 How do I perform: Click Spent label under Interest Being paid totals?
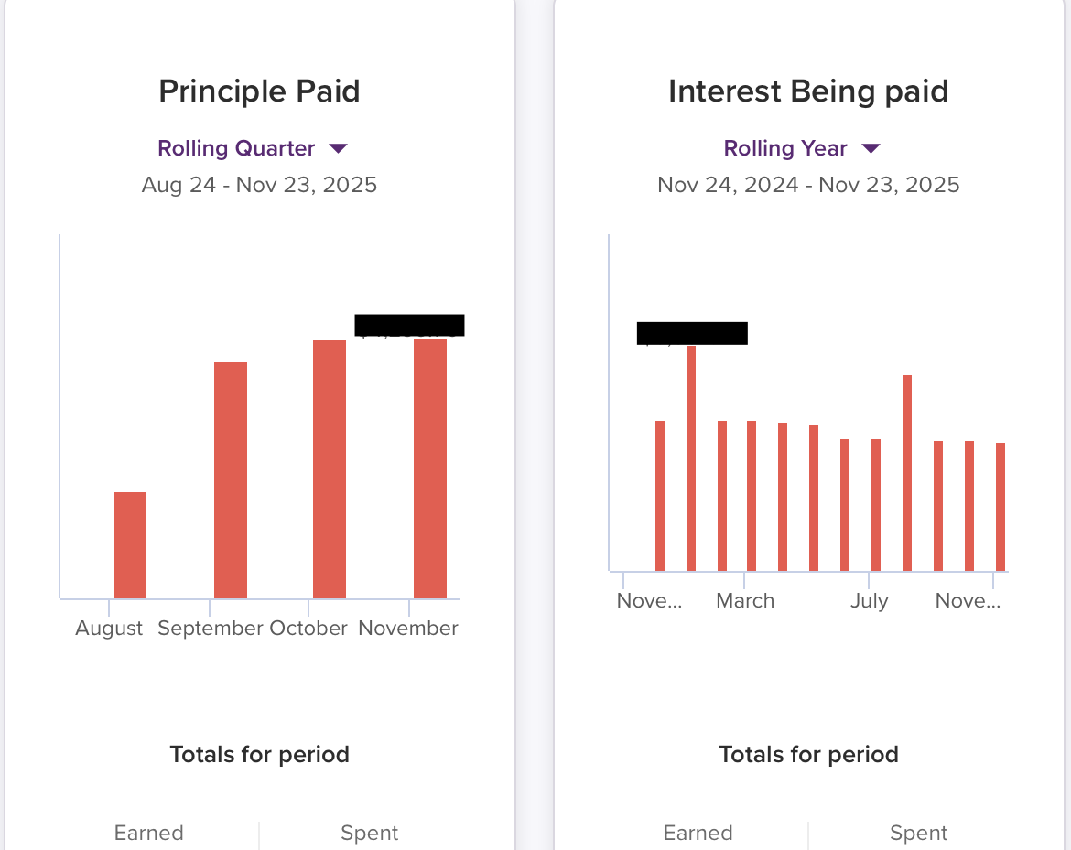(x=919, y=833)
